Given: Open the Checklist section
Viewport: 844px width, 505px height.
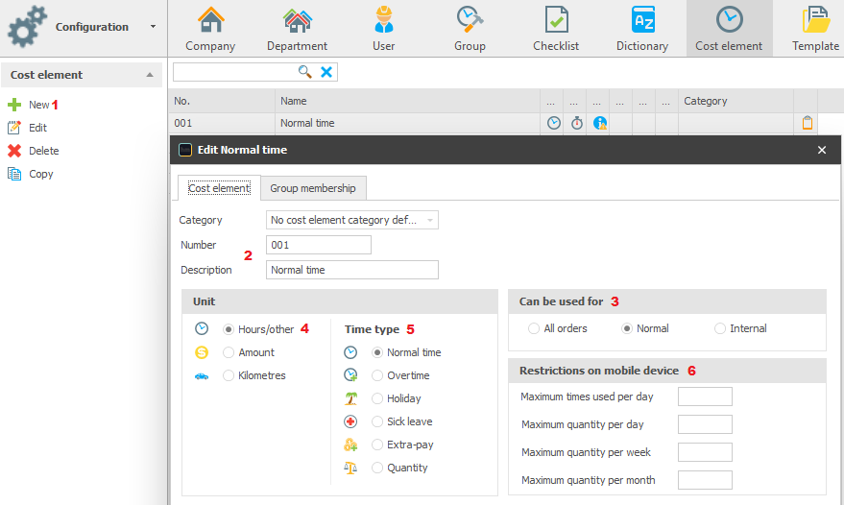Looking at the screenshot, I should 556,29.
